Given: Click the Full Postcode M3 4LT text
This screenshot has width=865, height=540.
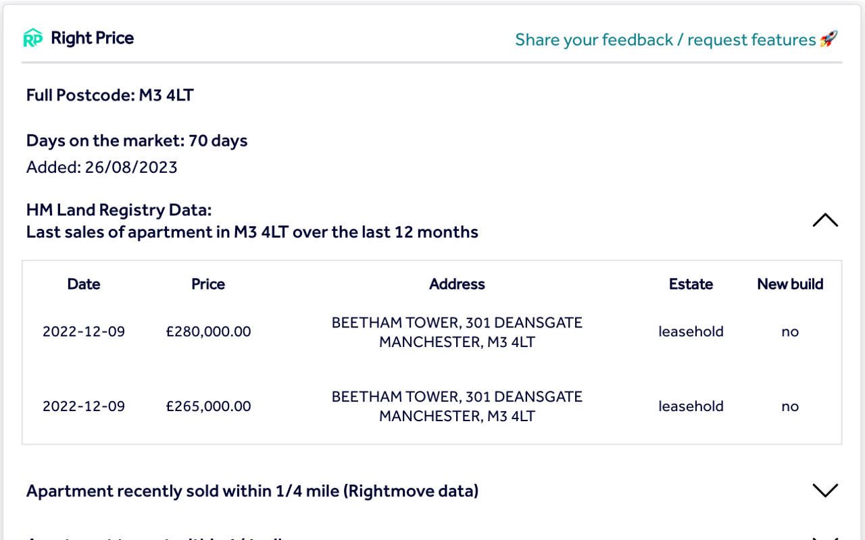Looking at the screenshot, I should pos(109,95).
